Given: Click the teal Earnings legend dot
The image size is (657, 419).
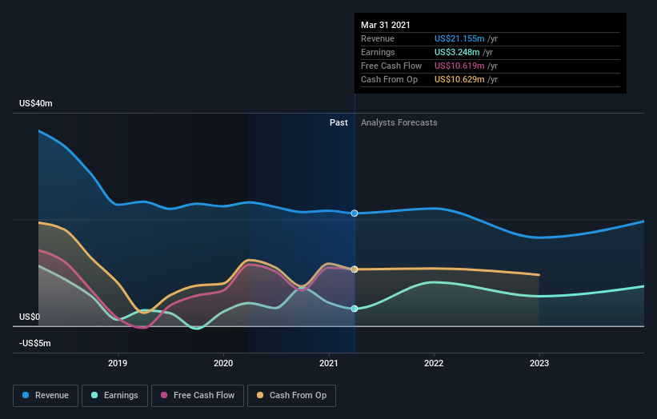Looking at the screenshot, I should pos(94,395).
